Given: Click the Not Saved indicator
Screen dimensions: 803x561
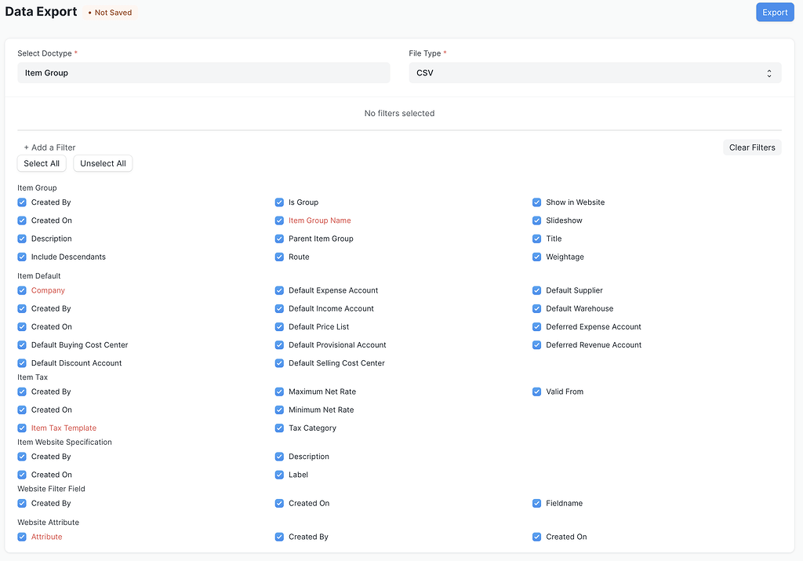Looking at the screenshot, I should click(110, 12).
